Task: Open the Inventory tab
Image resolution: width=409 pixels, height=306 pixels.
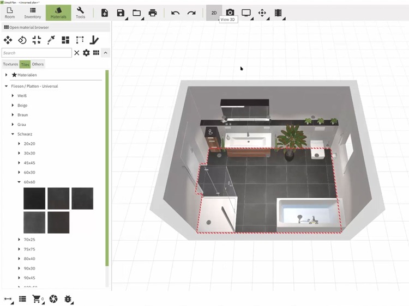Action: pyautogui.click(x=33, y=13)
